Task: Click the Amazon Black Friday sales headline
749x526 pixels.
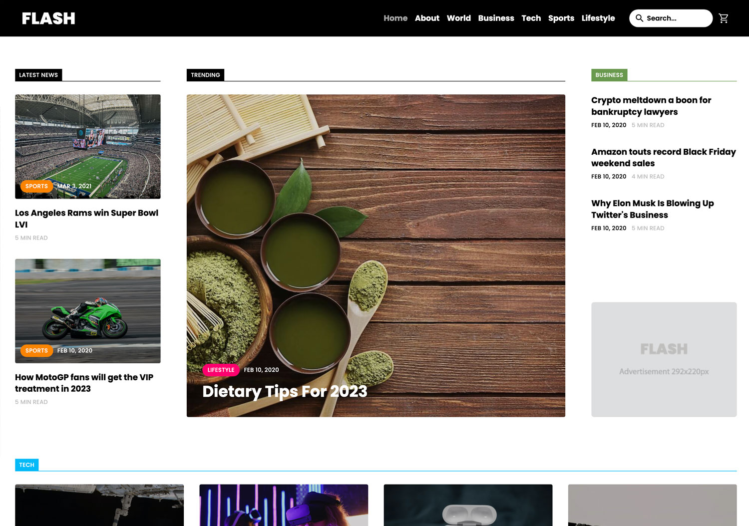Action: click(663, 157)
